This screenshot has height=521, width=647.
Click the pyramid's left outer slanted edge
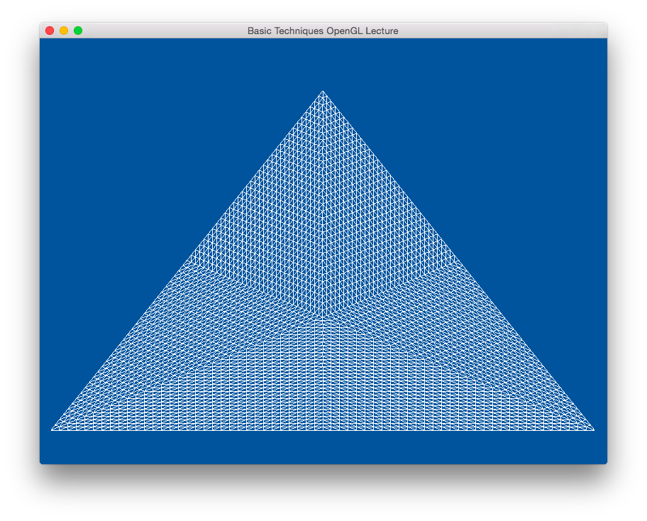click(x=187, y=260)
